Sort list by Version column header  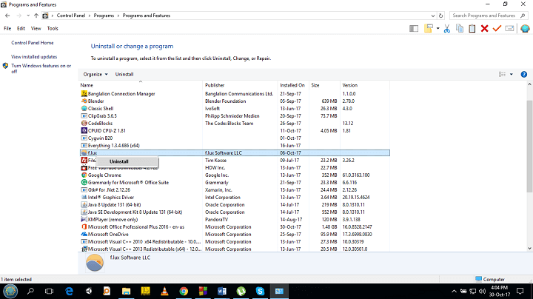pyautogui.click(x=365, y=85)
